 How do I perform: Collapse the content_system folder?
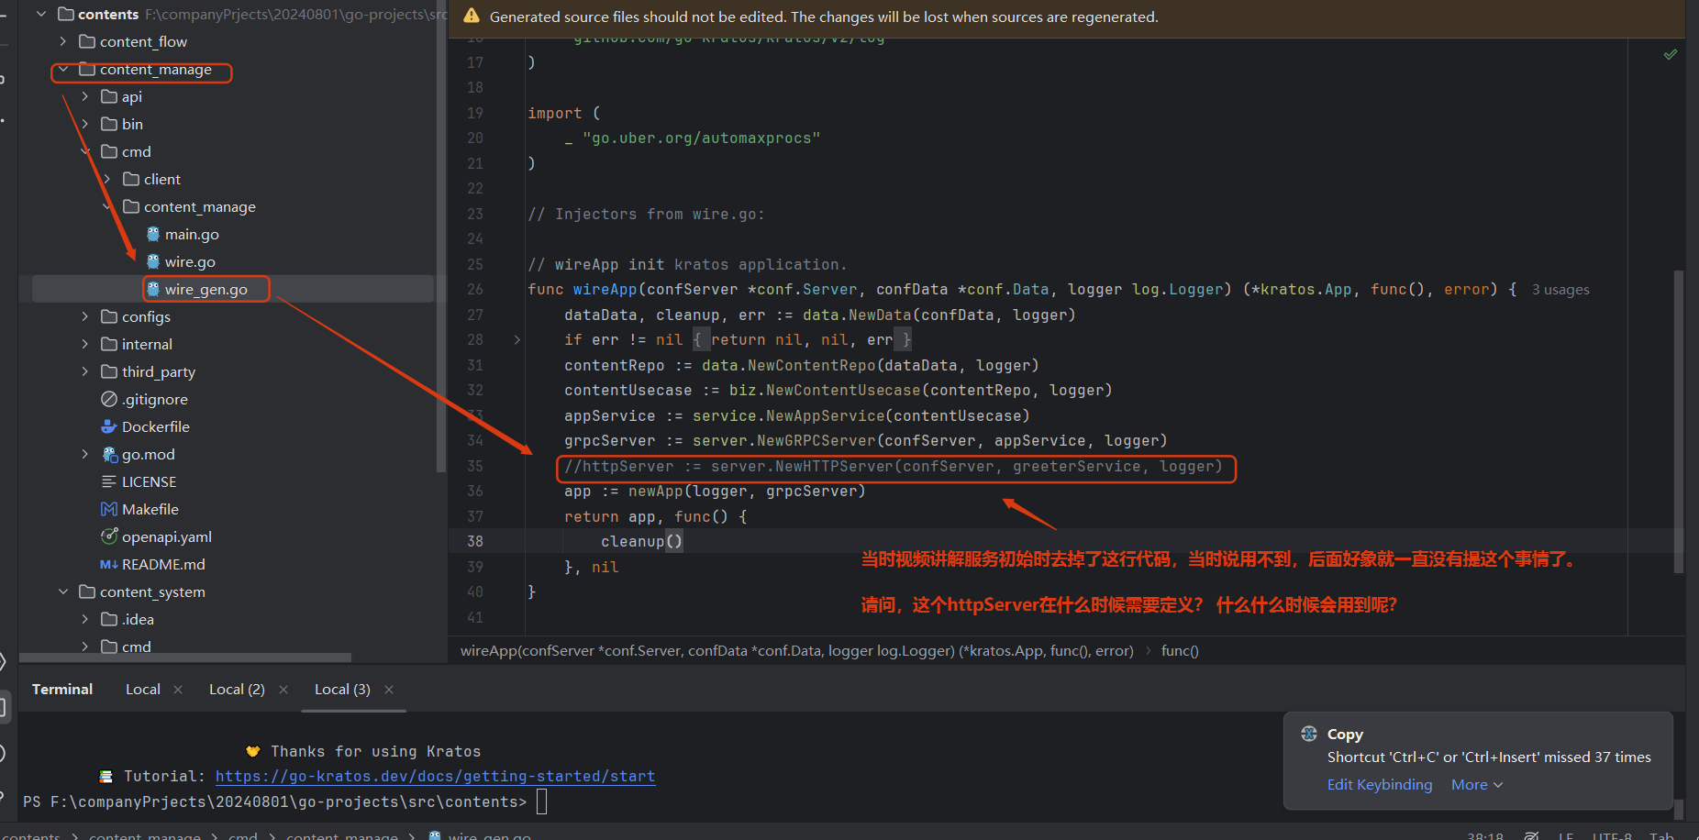(x=63, y=591)
